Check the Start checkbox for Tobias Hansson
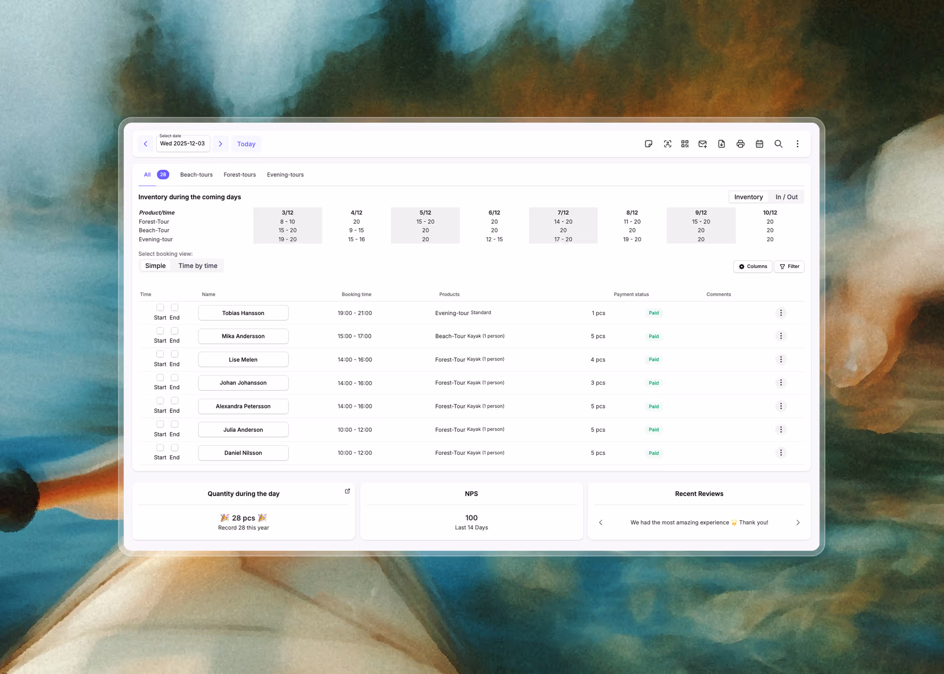 pos(160,307)
